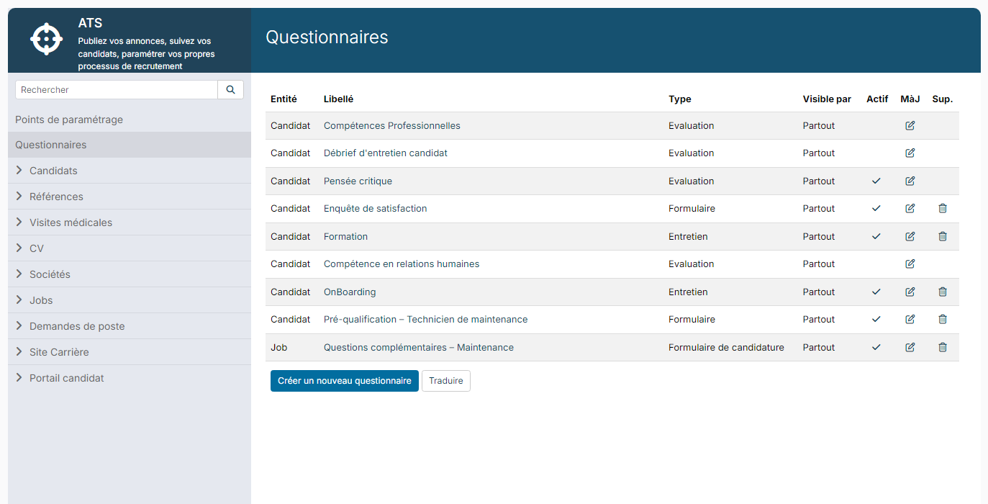Edit the Compétences Professionnelles questionnaire
Screen dimensions: 988x504
(x=910, y=126)
